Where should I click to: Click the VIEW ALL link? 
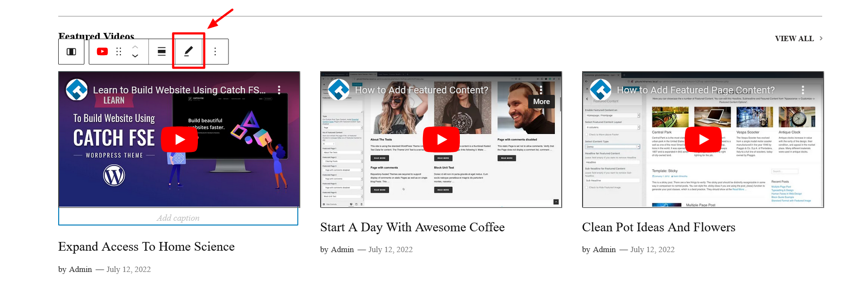pyautogui.click(x=794, y=39)
